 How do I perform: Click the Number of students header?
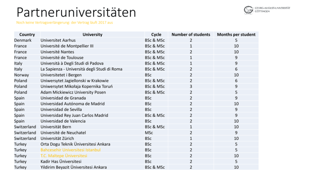191,35
